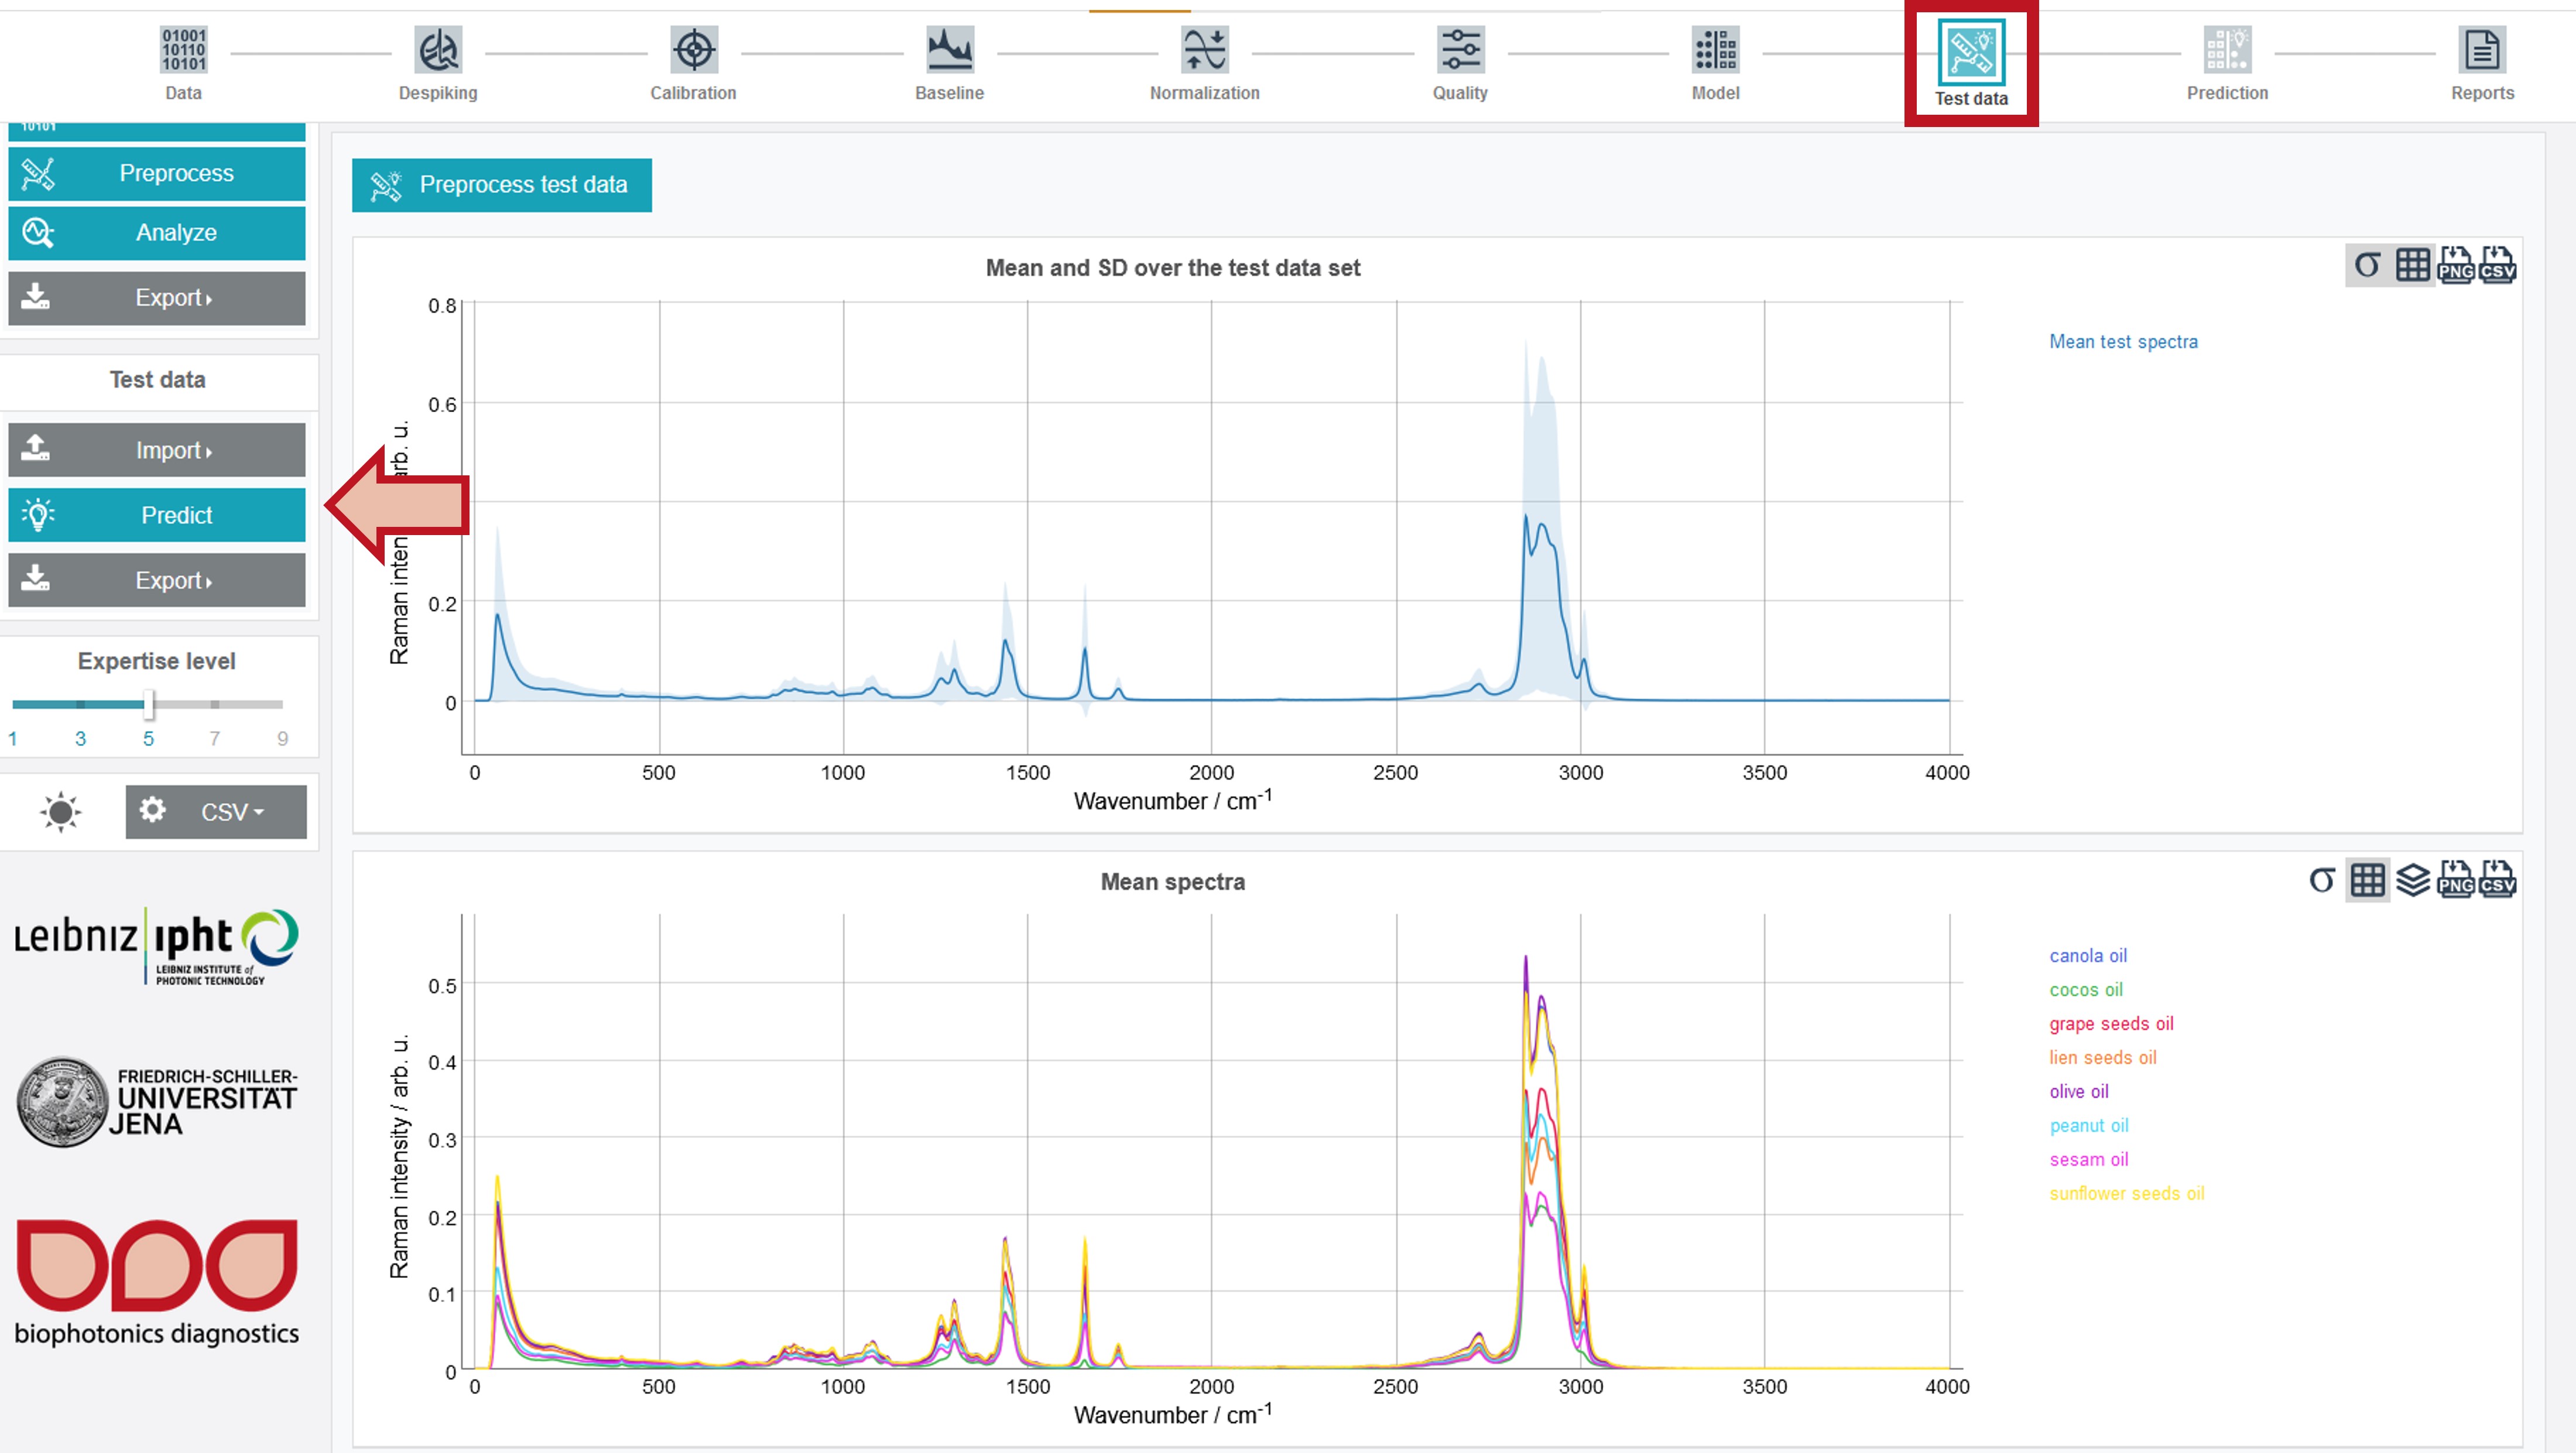Download top plot as PNG
This screenshot has width=2576, height=1453.
[2455, 265]
